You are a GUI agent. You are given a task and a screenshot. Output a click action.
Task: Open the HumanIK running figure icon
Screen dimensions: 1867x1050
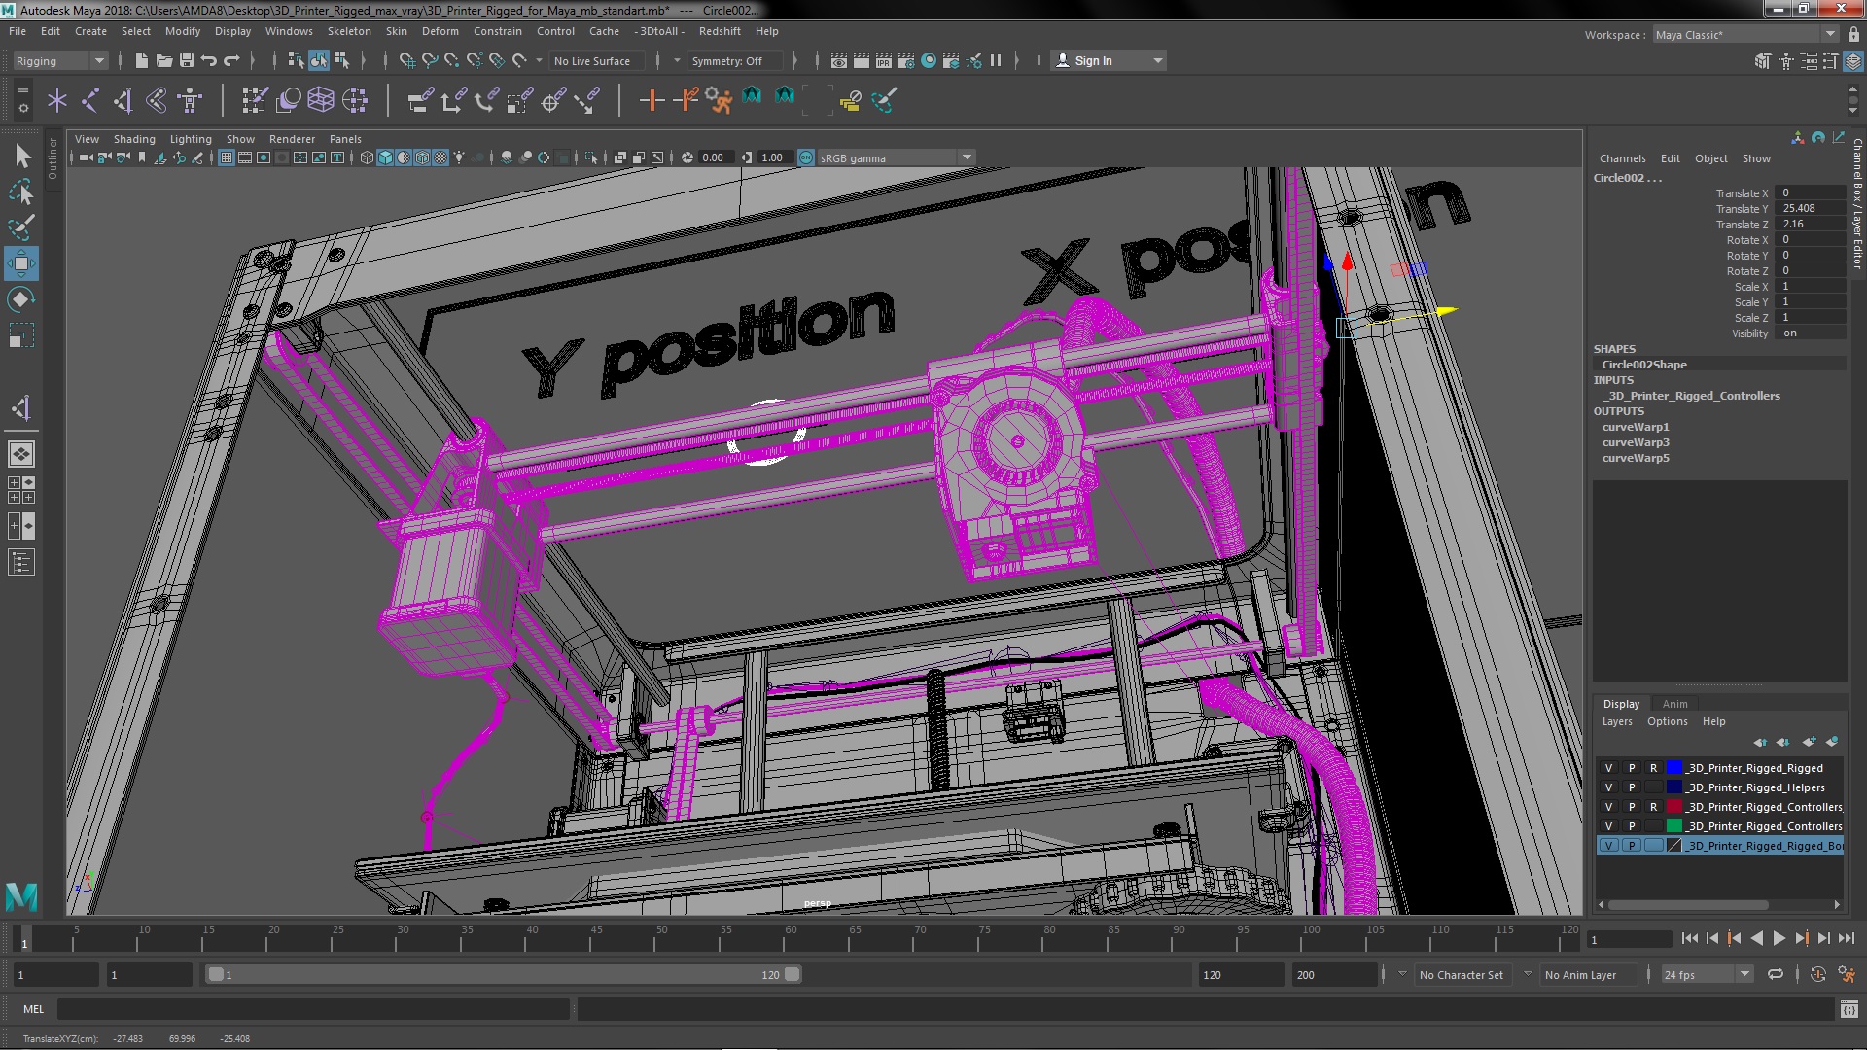(x=719, y=100)
